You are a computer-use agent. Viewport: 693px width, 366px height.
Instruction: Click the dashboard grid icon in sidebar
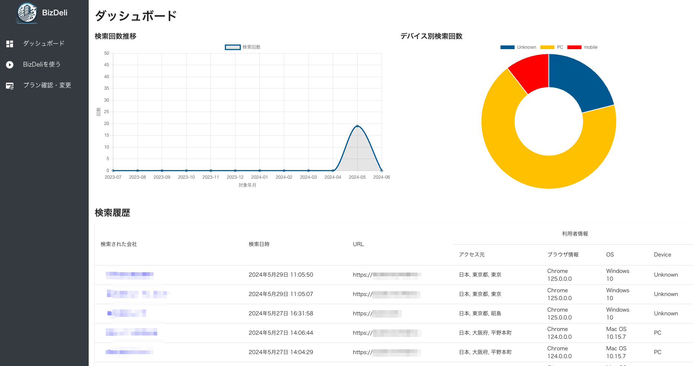coord(10,44)
